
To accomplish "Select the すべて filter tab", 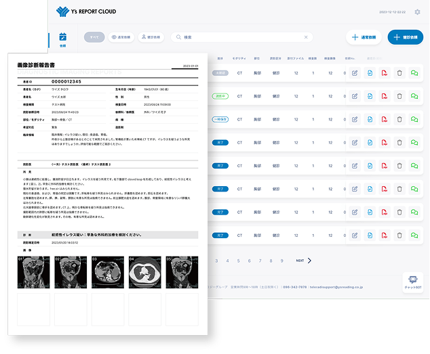I will pos(94,37).
